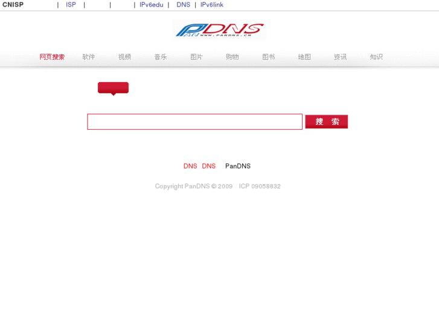Open the ISP link in top bar
The image size is (439, 329).
click(x=71, y=5)
